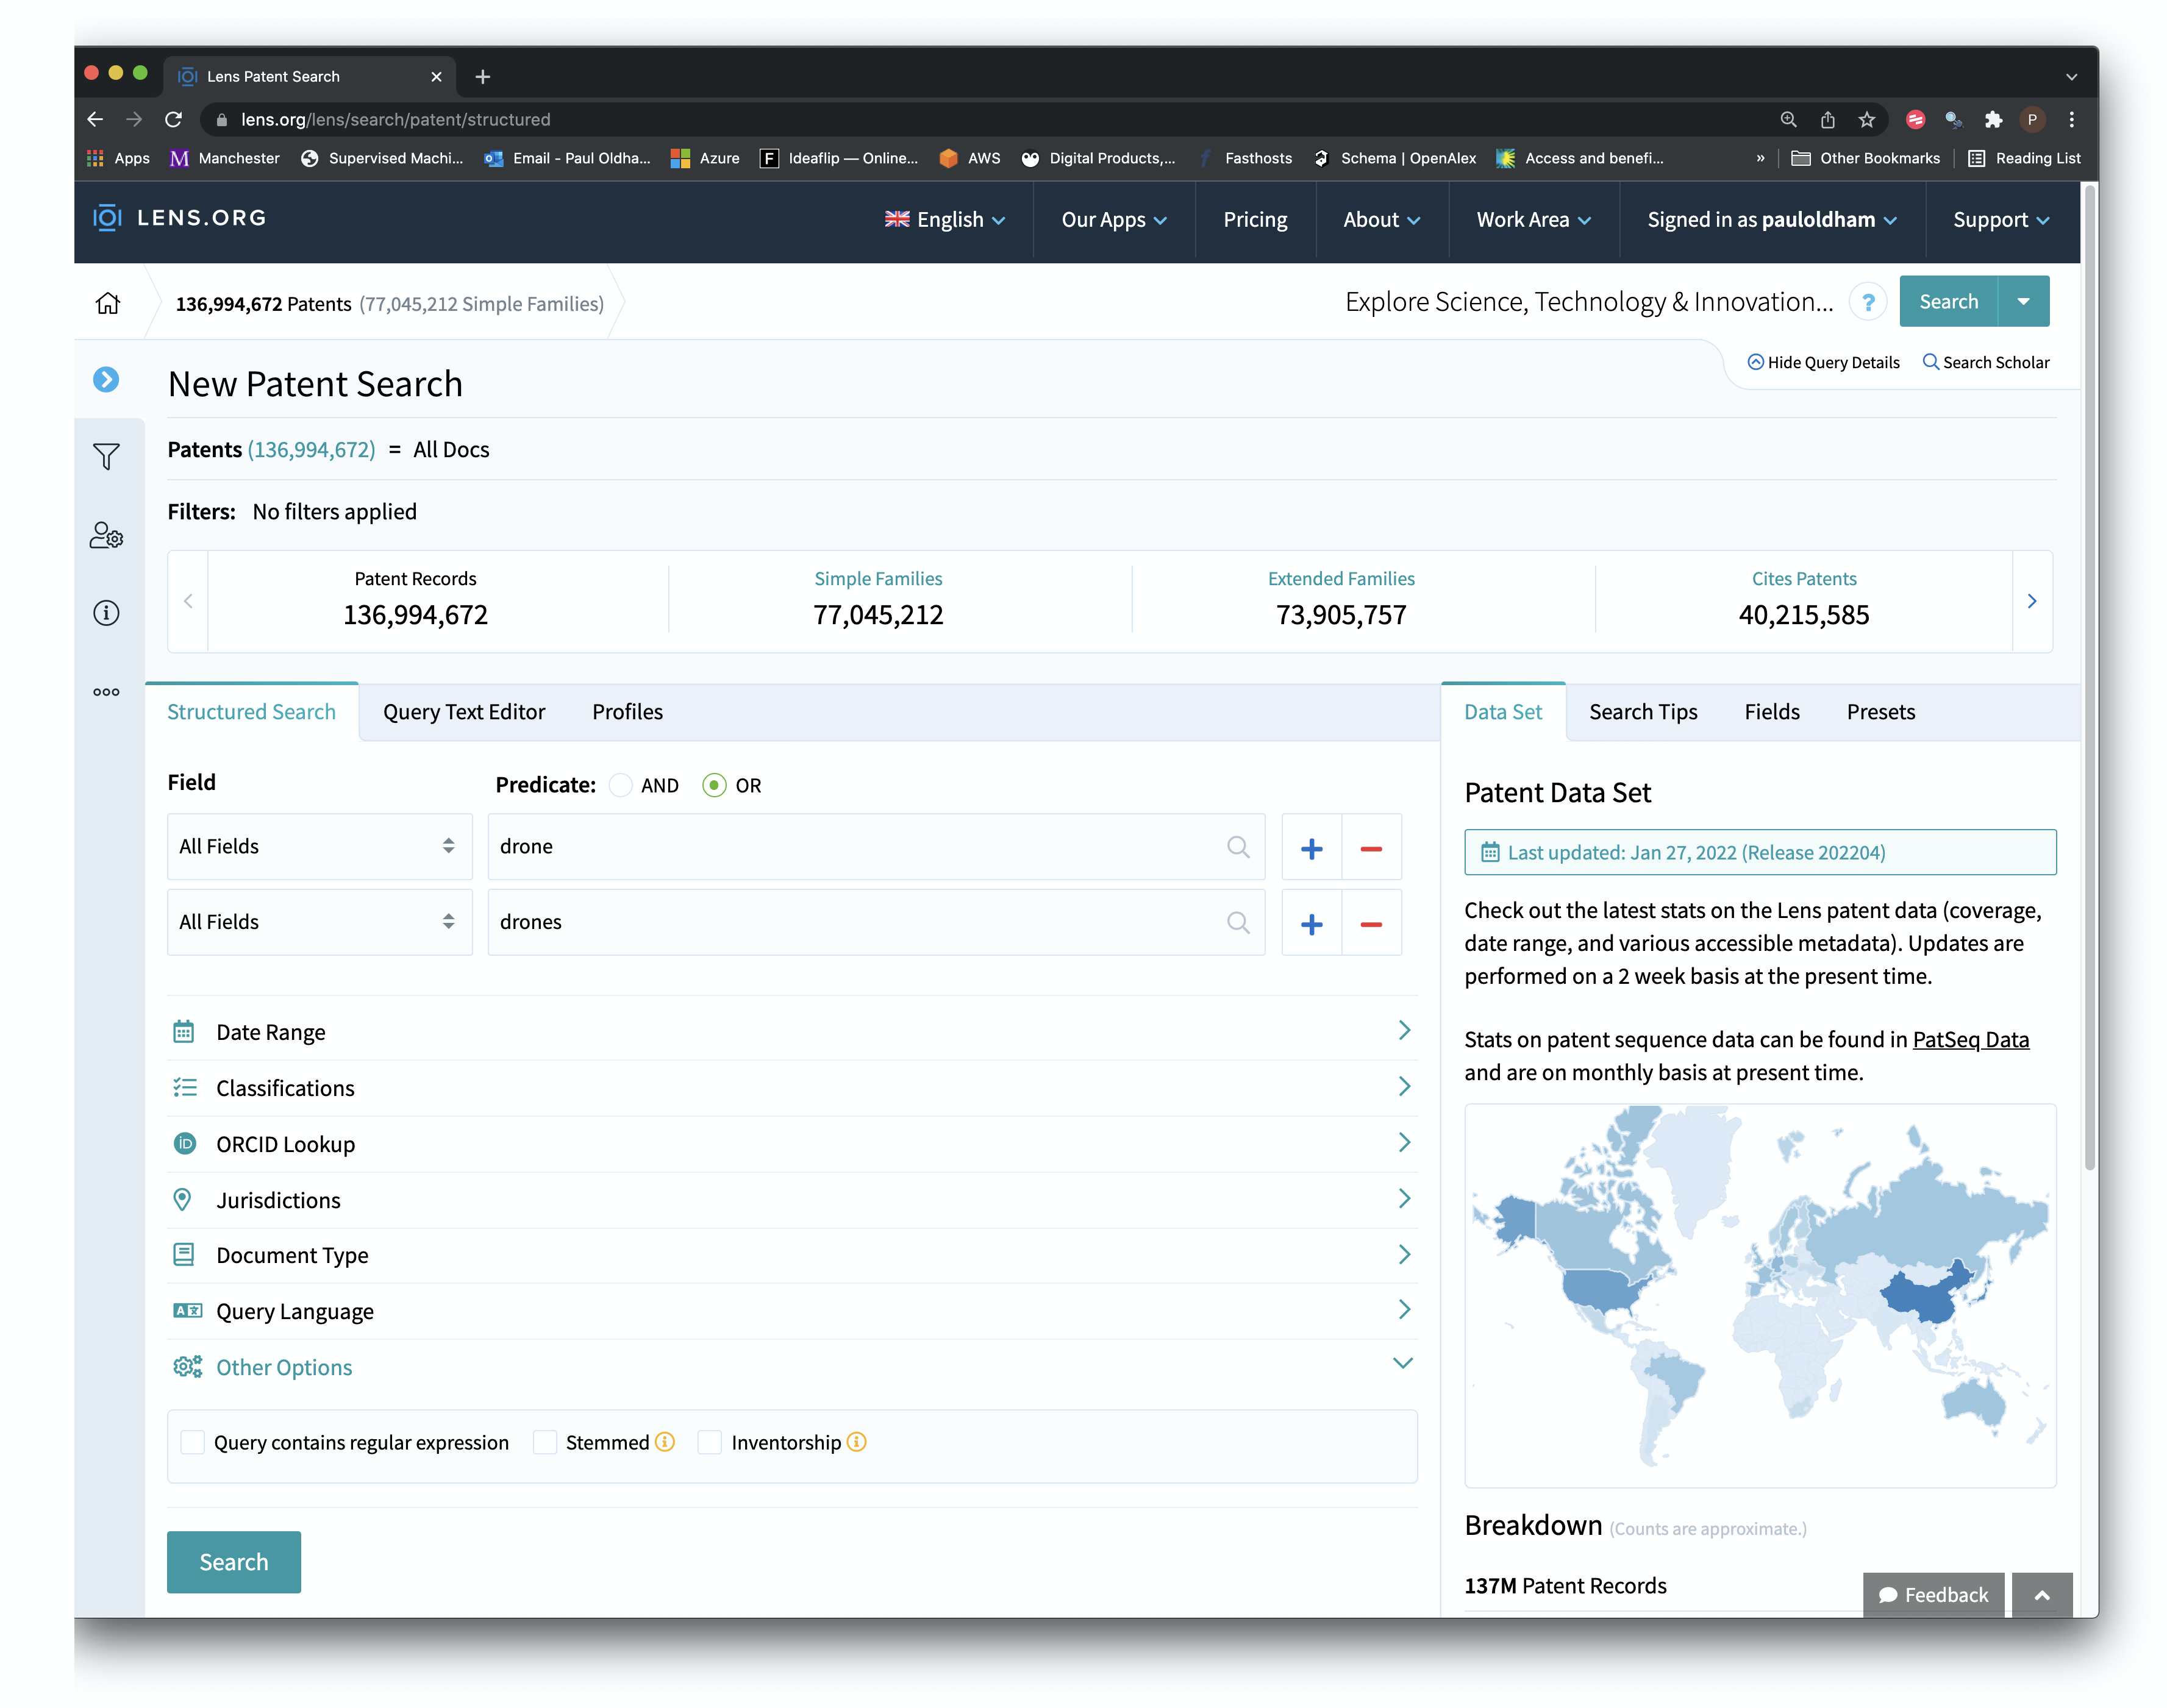Click the Stemmed info icon
Image resolution: width=2167 pixels, height=1708 pixels.
(x=665, y=1442)
